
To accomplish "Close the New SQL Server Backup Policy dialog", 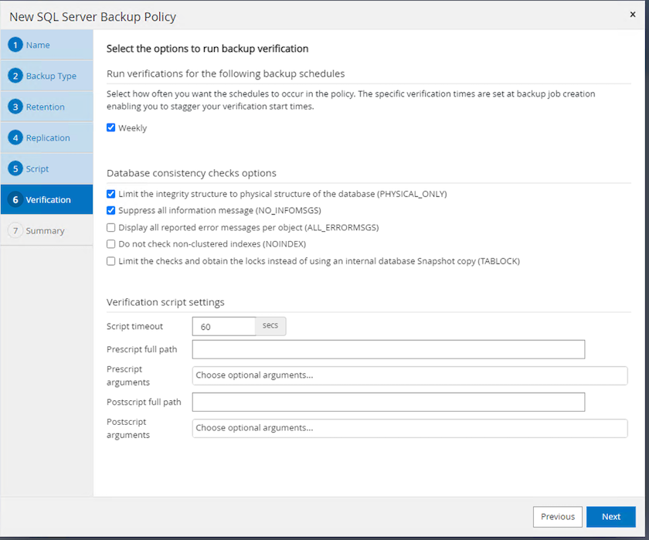I will (633, 15).
